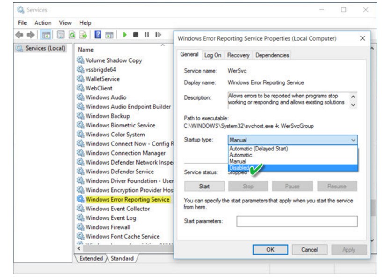This screenshot has width=384, height=277.
Task: Click the Description box scroll up arrow
Action: pos(353,97)
